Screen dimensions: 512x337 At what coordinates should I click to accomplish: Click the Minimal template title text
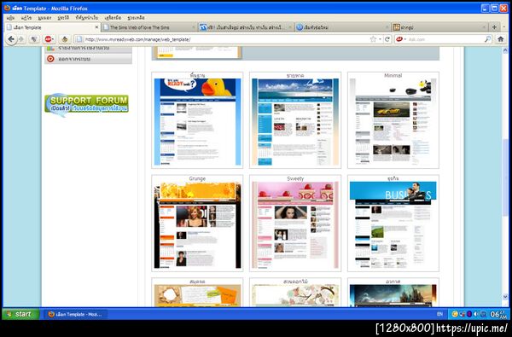pyautogui.click(x=393, y=75)
